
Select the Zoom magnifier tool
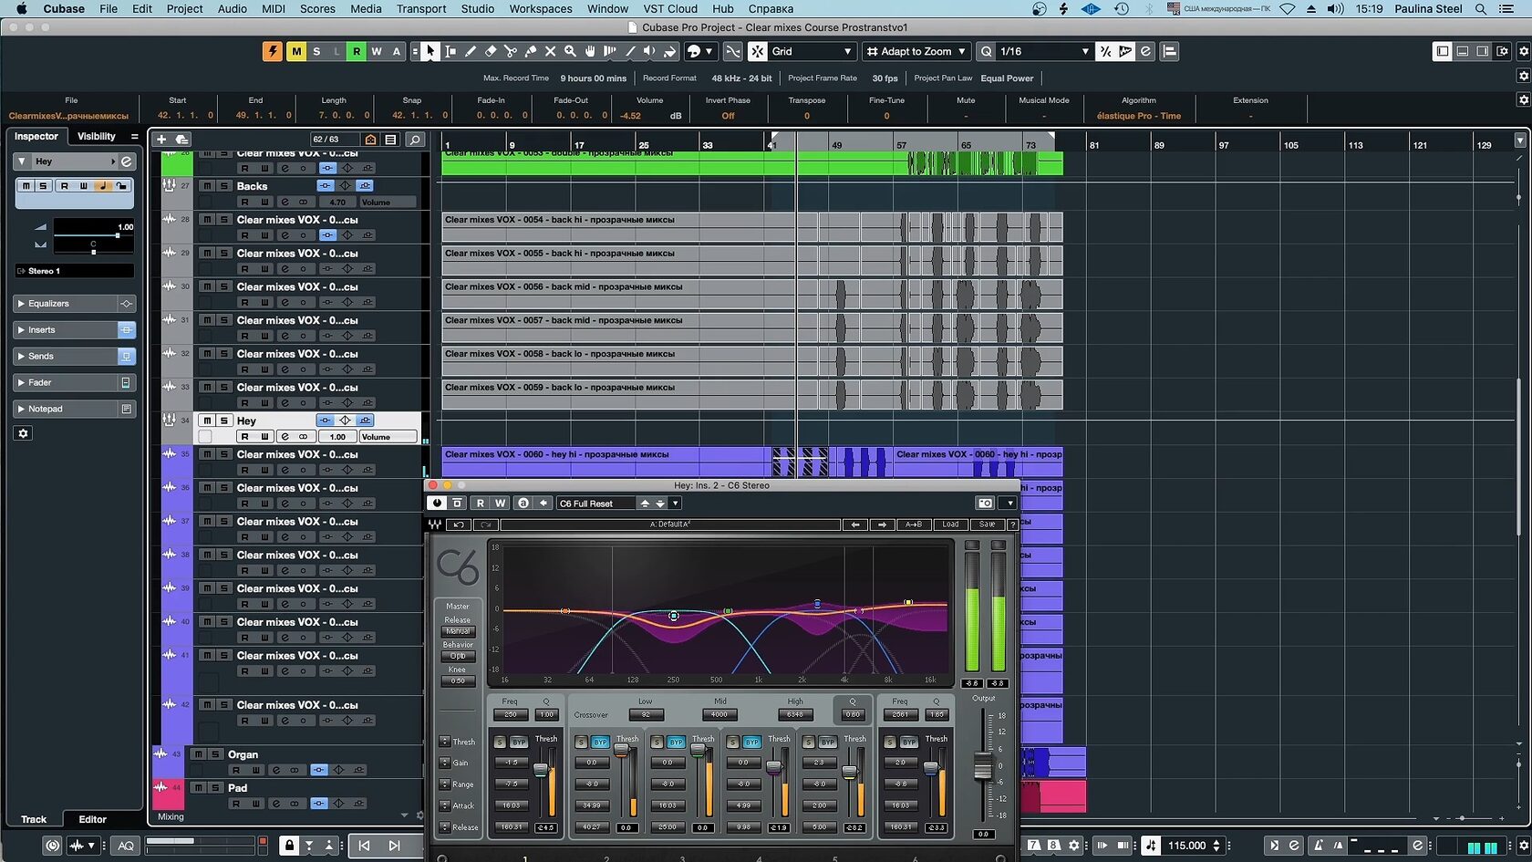[x=570, y=51]
